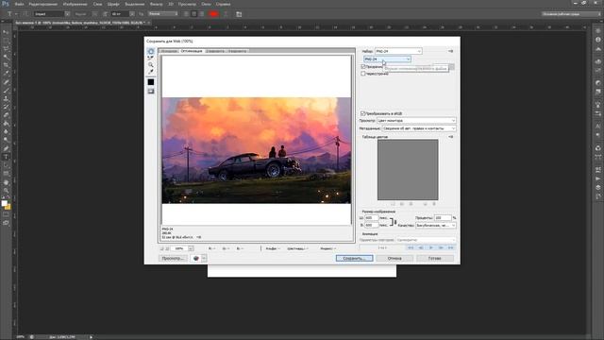Open the Изображение menu

[75, 4]
